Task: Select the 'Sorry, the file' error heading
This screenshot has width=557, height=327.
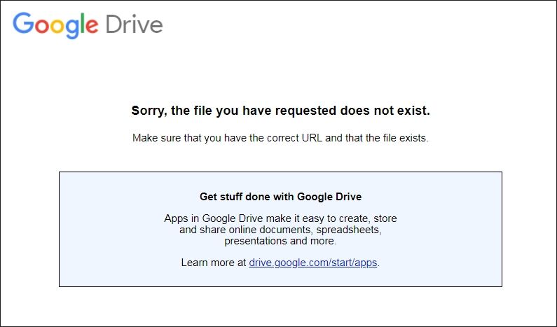Action: pyautogui.click(x=281, y=111)
